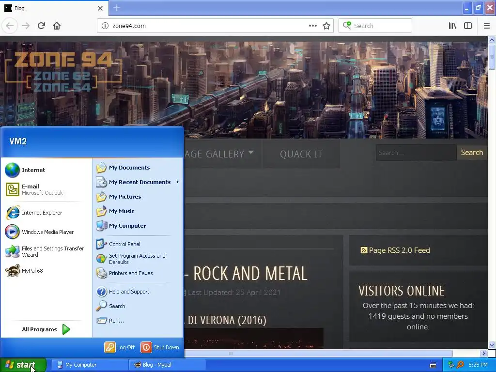Screen dimensions: 496x372
Task: Reload the current page
Action: coord(41,26)
